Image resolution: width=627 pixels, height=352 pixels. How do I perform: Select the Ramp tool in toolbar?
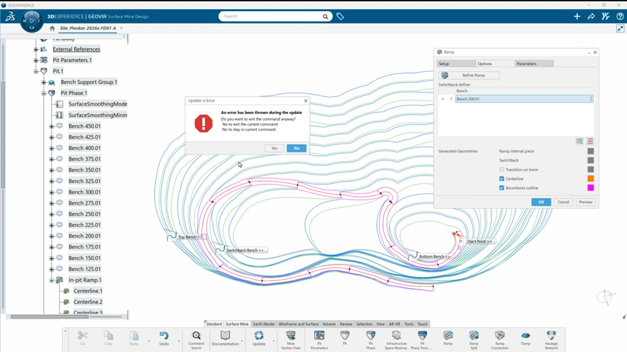pos(448,336)
